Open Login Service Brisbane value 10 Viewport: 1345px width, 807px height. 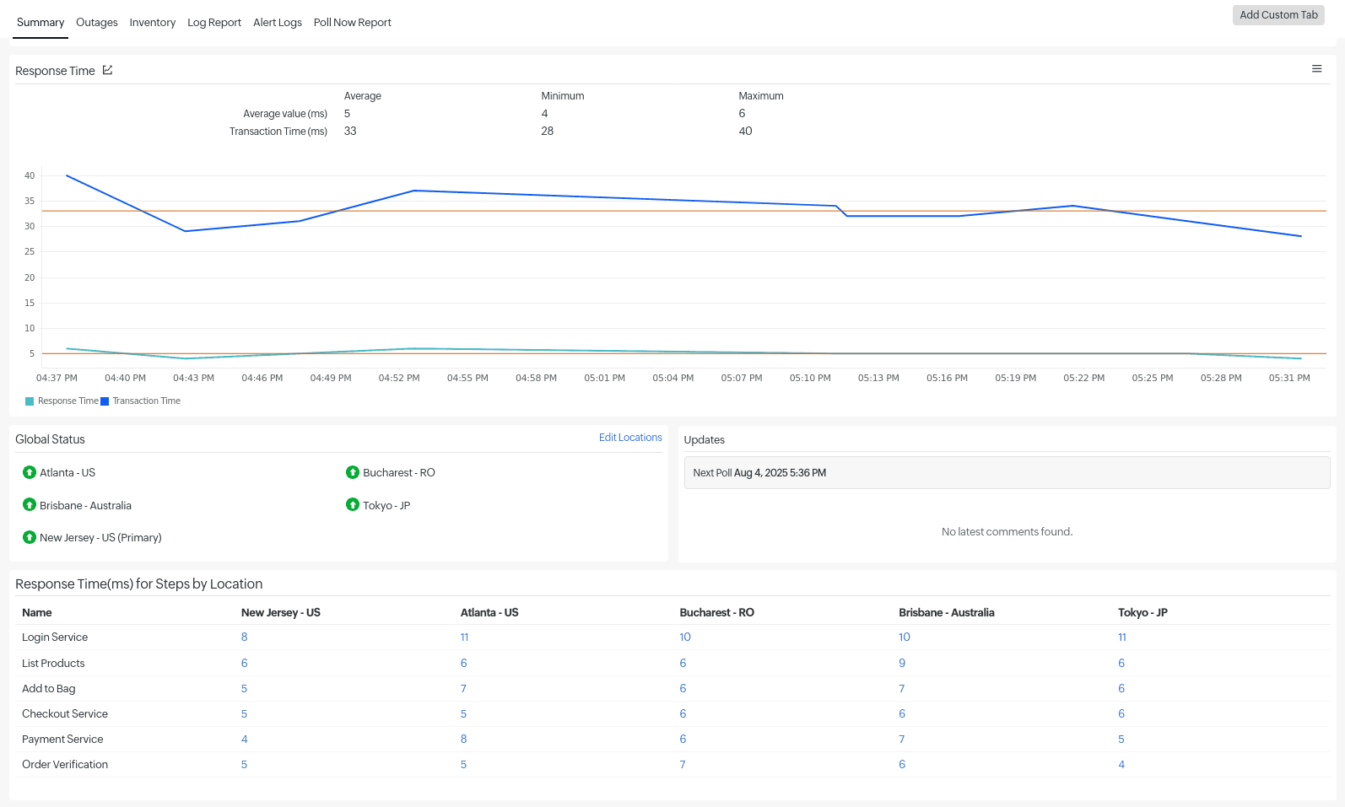(x=905, y=637)
